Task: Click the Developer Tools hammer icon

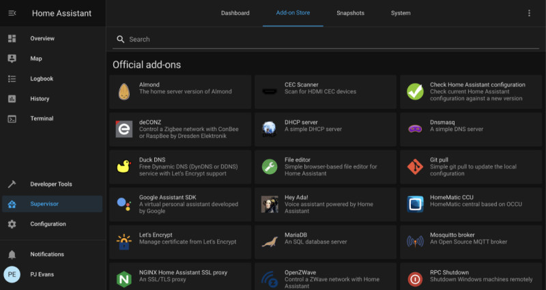Action: (12, 184)
